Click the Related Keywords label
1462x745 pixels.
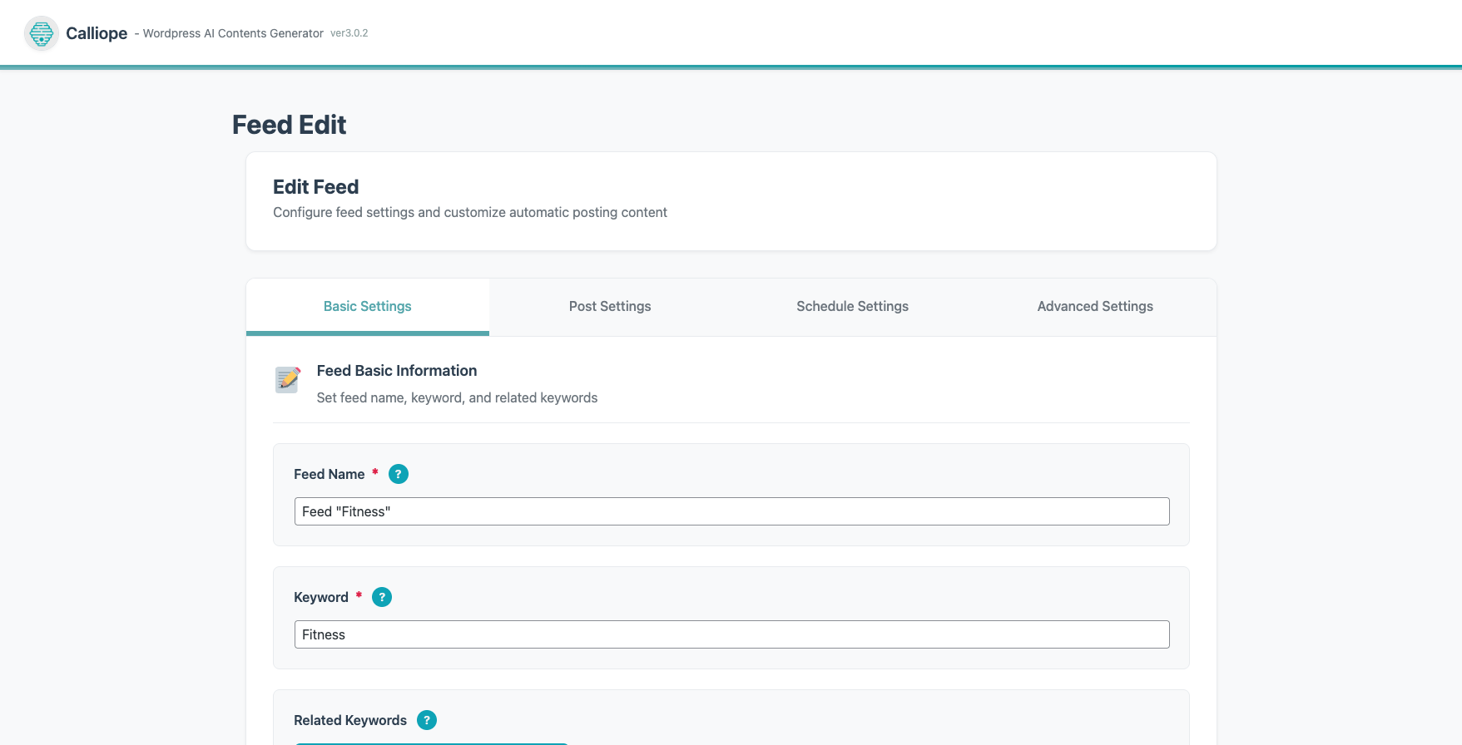(350, 720)
